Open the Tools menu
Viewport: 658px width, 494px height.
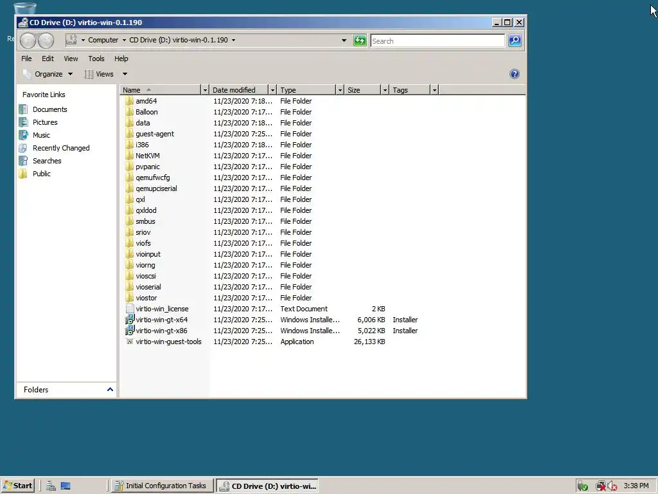[96, 59]
